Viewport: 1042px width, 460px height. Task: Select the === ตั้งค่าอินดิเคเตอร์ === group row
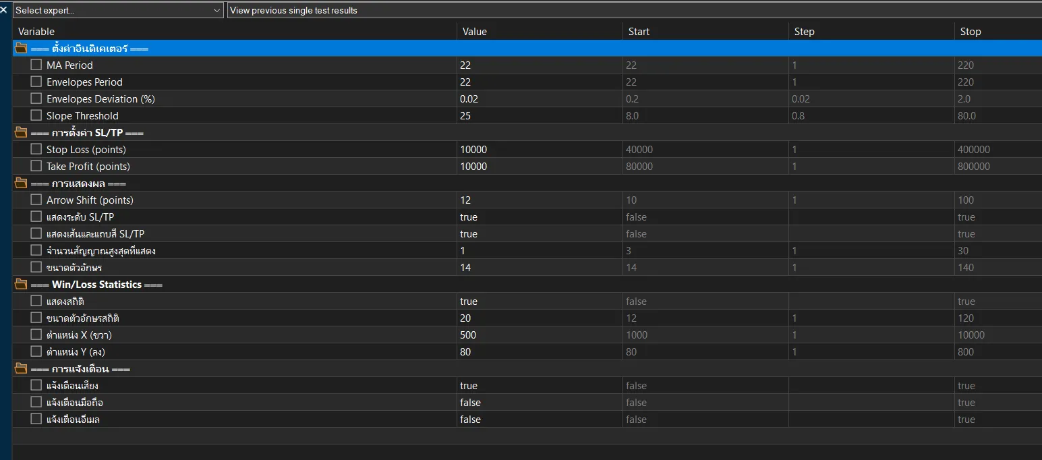tap(527, 49)
